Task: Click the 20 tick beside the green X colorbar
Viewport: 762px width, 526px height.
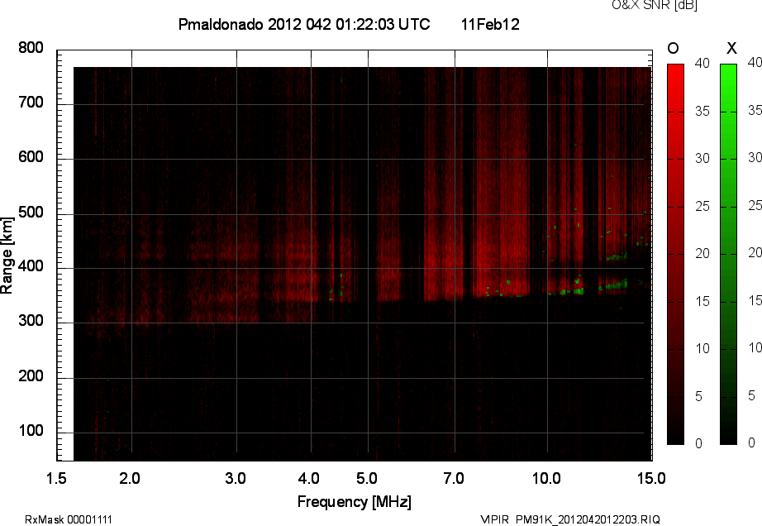Action: [754, 253]
